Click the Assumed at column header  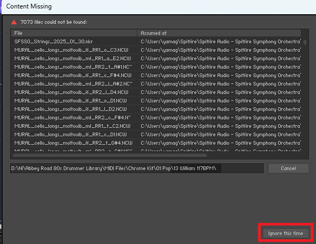coord(219,33)
